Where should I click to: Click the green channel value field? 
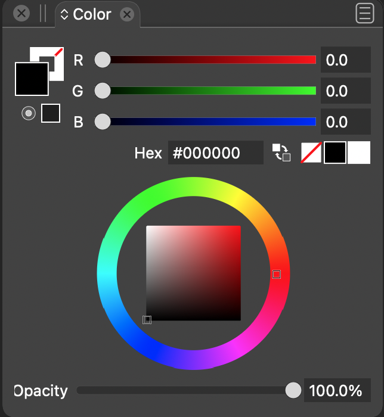pyautogui.click(x=345, y=91)
